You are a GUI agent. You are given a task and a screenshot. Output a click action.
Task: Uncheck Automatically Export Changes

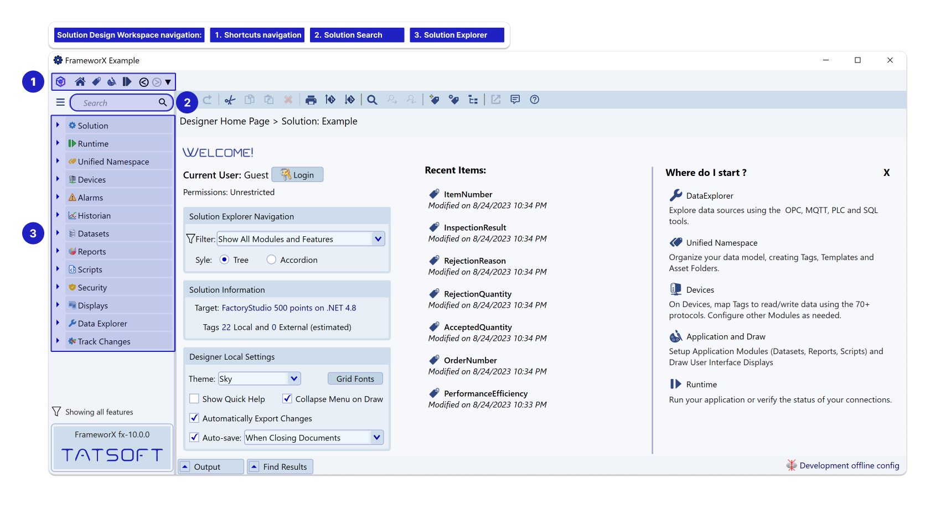[194, 418]
